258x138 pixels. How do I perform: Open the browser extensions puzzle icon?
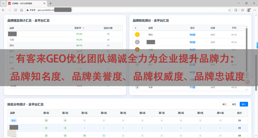tap(236, 10)
